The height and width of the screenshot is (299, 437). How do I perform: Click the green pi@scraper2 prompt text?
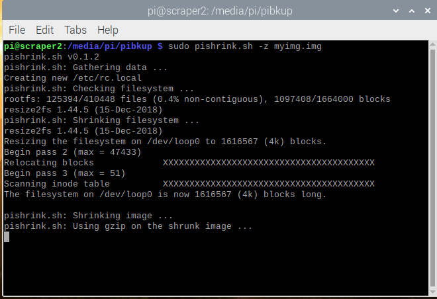(33, 46)
